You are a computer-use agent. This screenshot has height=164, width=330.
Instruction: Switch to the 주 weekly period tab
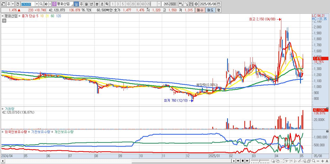(81, 4)
